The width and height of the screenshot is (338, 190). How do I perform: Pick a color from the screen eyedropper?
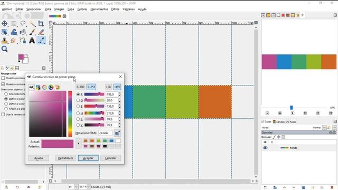tap(117, 133)
